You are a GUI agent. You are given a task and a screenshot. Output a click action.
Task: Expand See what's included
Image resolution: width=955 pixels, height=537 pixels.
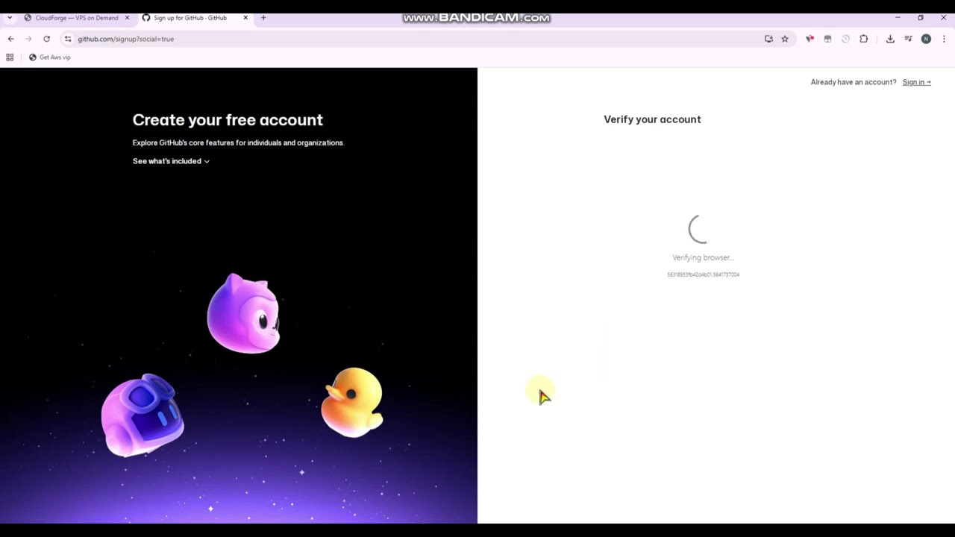pos(171,161)
